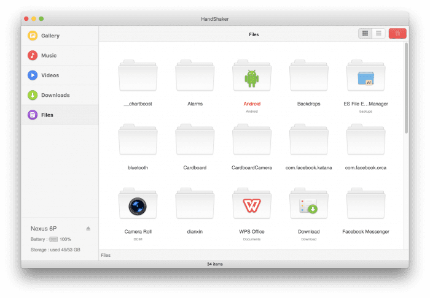
Task: Select the Gallery label in sidebar
Action: [50, 36]
